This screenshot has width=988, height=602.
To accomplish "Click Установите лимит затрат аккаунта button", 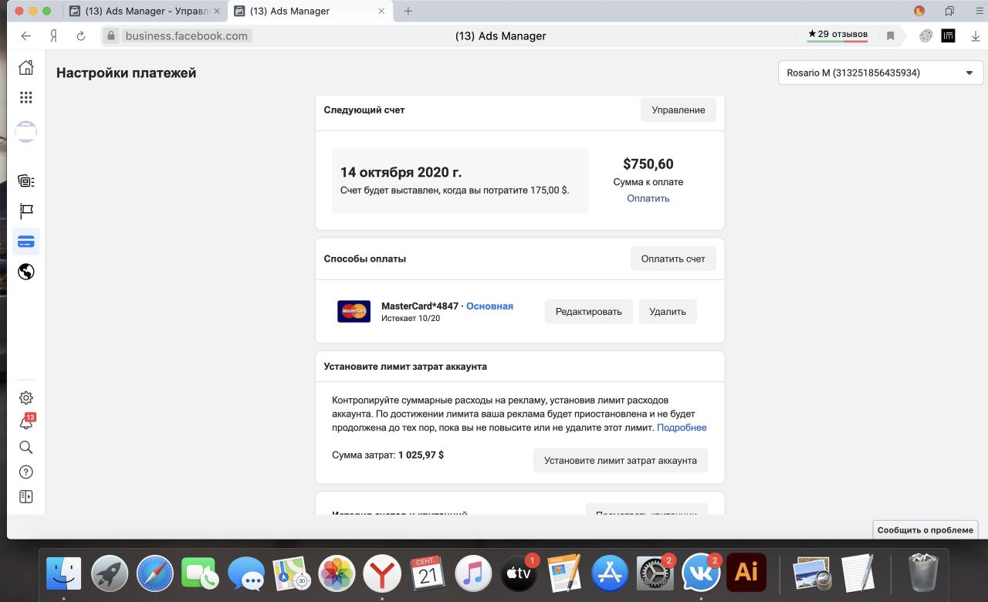I will click(x=621, y=460).
